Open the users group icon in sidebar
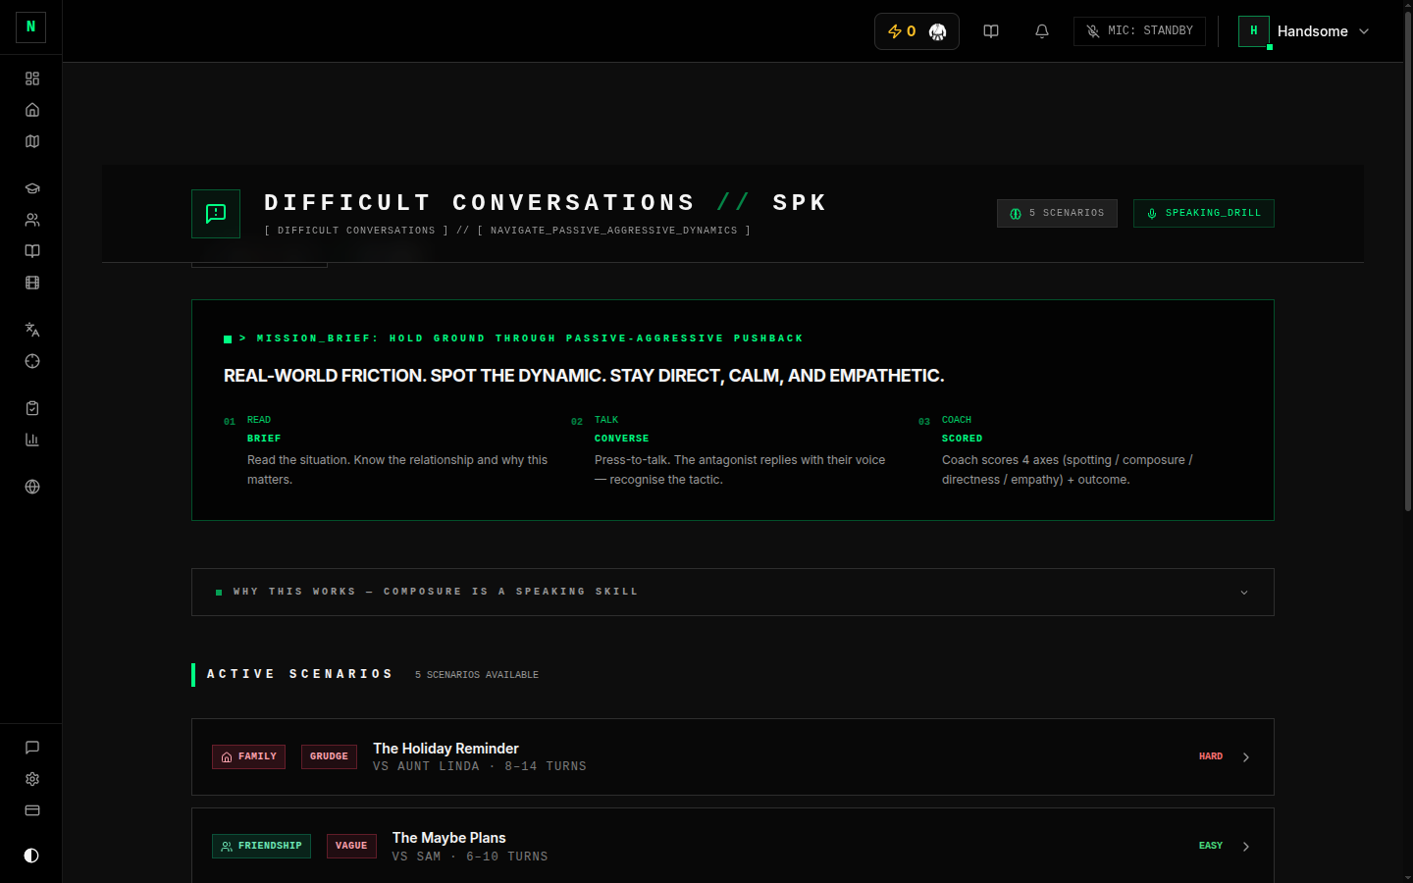The width and height of the screenshot is (1413, 883). 32,220
